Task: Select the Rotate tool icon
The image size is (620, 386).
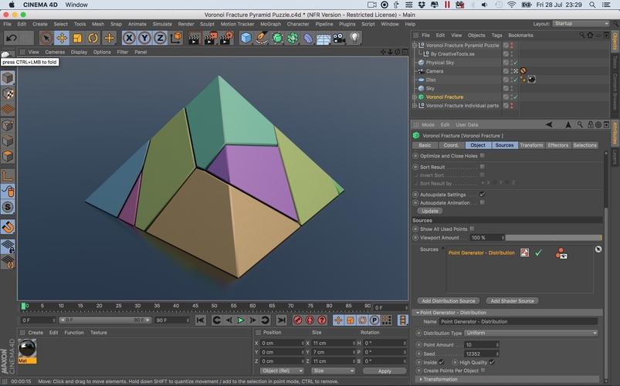Action: pos(93,38)
